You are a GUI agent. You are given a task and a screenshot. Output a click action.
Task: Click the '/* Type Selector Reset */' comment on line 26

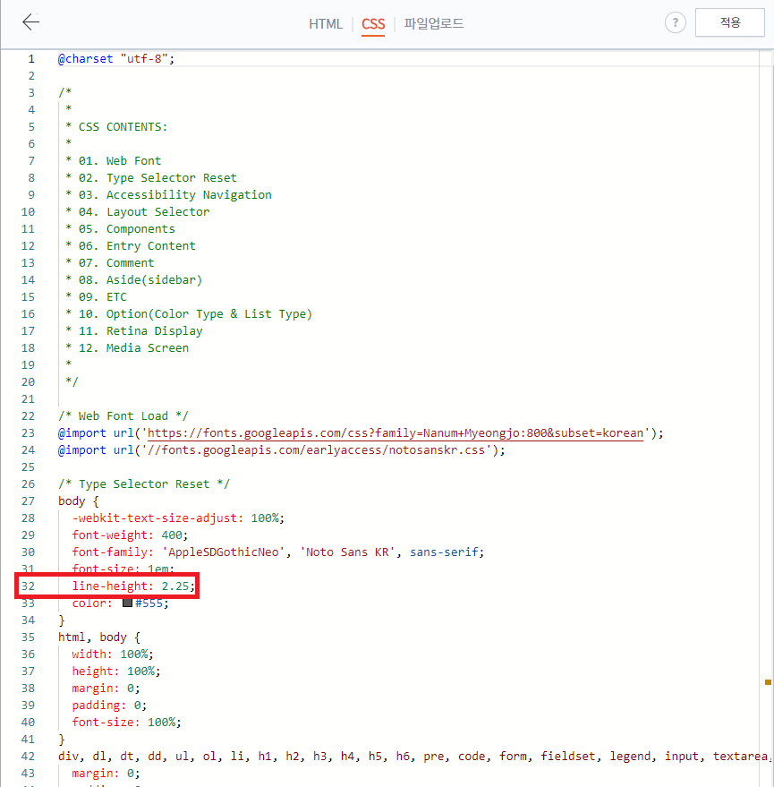pyautogui.click(x=144, y=484)
